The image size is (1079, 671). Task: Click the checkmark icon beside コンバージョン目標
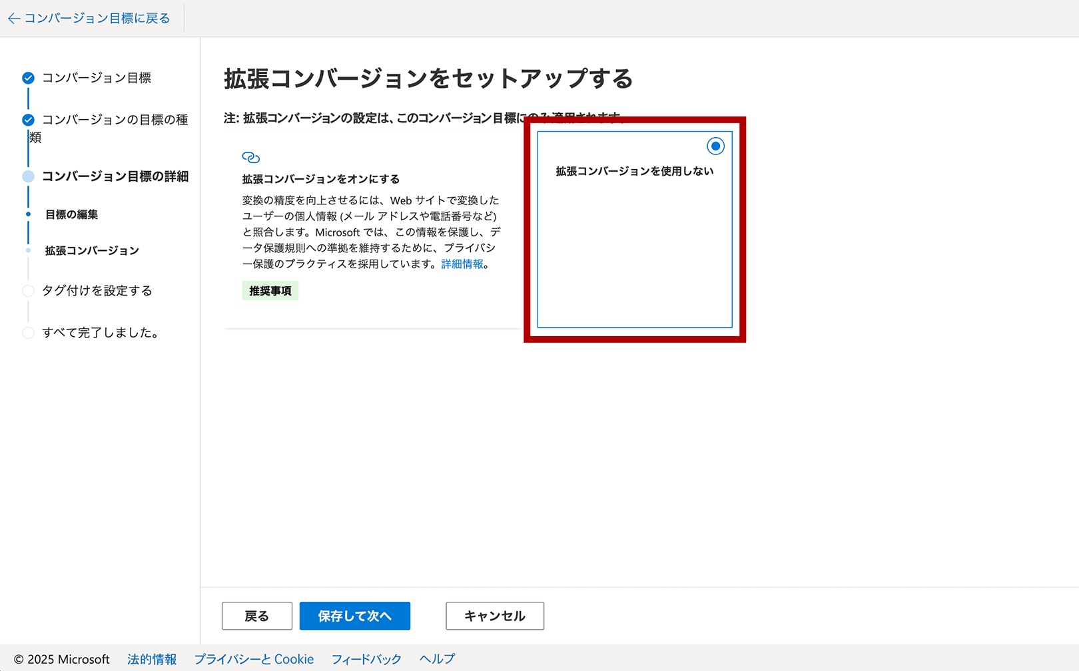coord(27,77)
